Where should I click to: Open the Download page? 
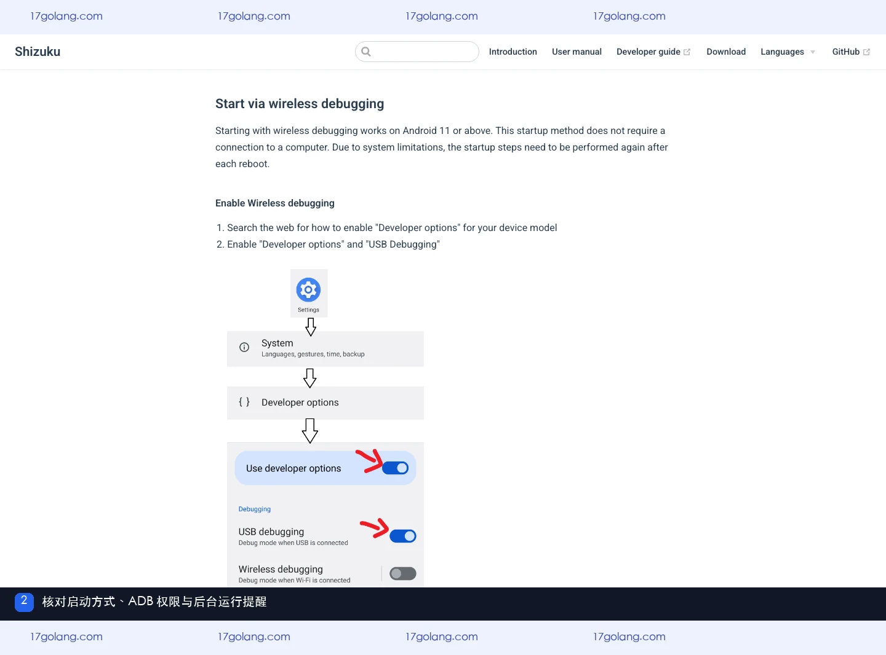[726, 52]
